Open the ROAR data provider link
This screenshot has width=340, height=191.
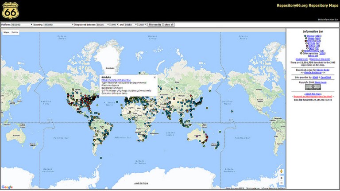coord(315,78)
